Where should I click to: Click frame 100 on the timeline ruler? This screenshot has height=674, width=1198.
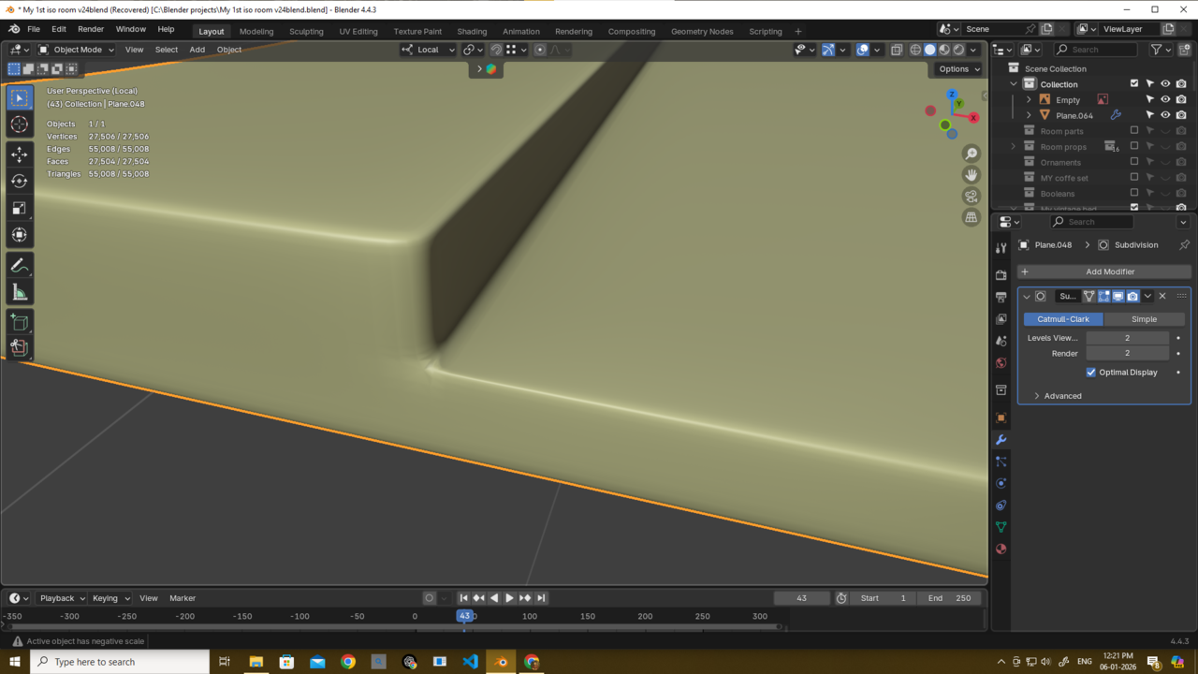click(x=530, y=616)
